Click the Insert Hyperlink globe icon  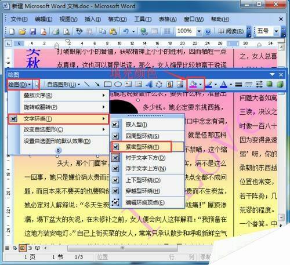coord(144,31)
